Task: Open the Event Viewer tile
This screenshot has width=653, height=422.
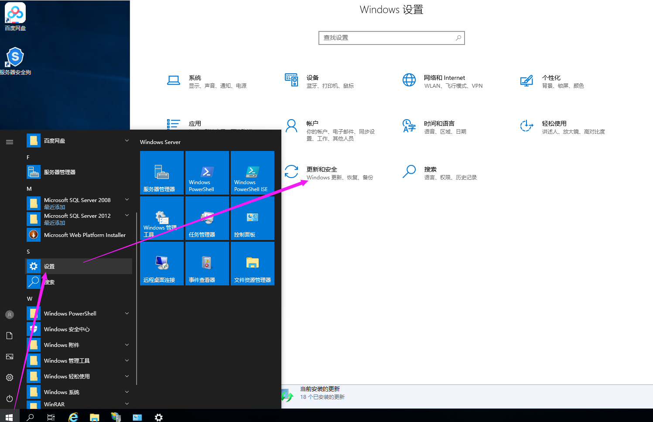Action: [207, 264]
